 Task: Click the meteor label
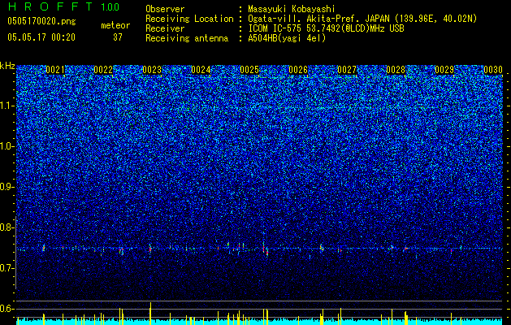click(x=115, y=25)
